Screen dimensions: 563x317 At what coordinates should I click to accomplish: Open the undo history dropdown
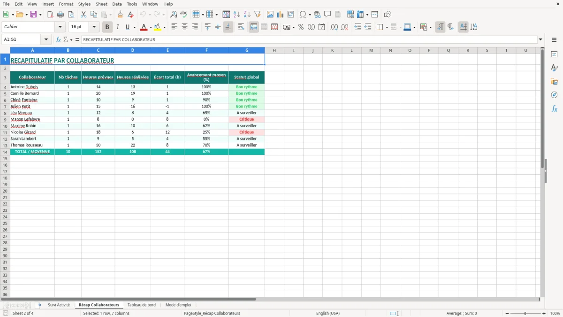click(150, 15)
